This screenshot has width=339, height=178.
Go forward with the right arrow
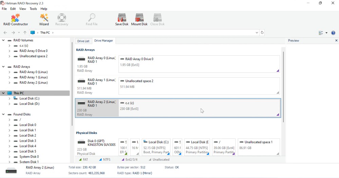13,32
